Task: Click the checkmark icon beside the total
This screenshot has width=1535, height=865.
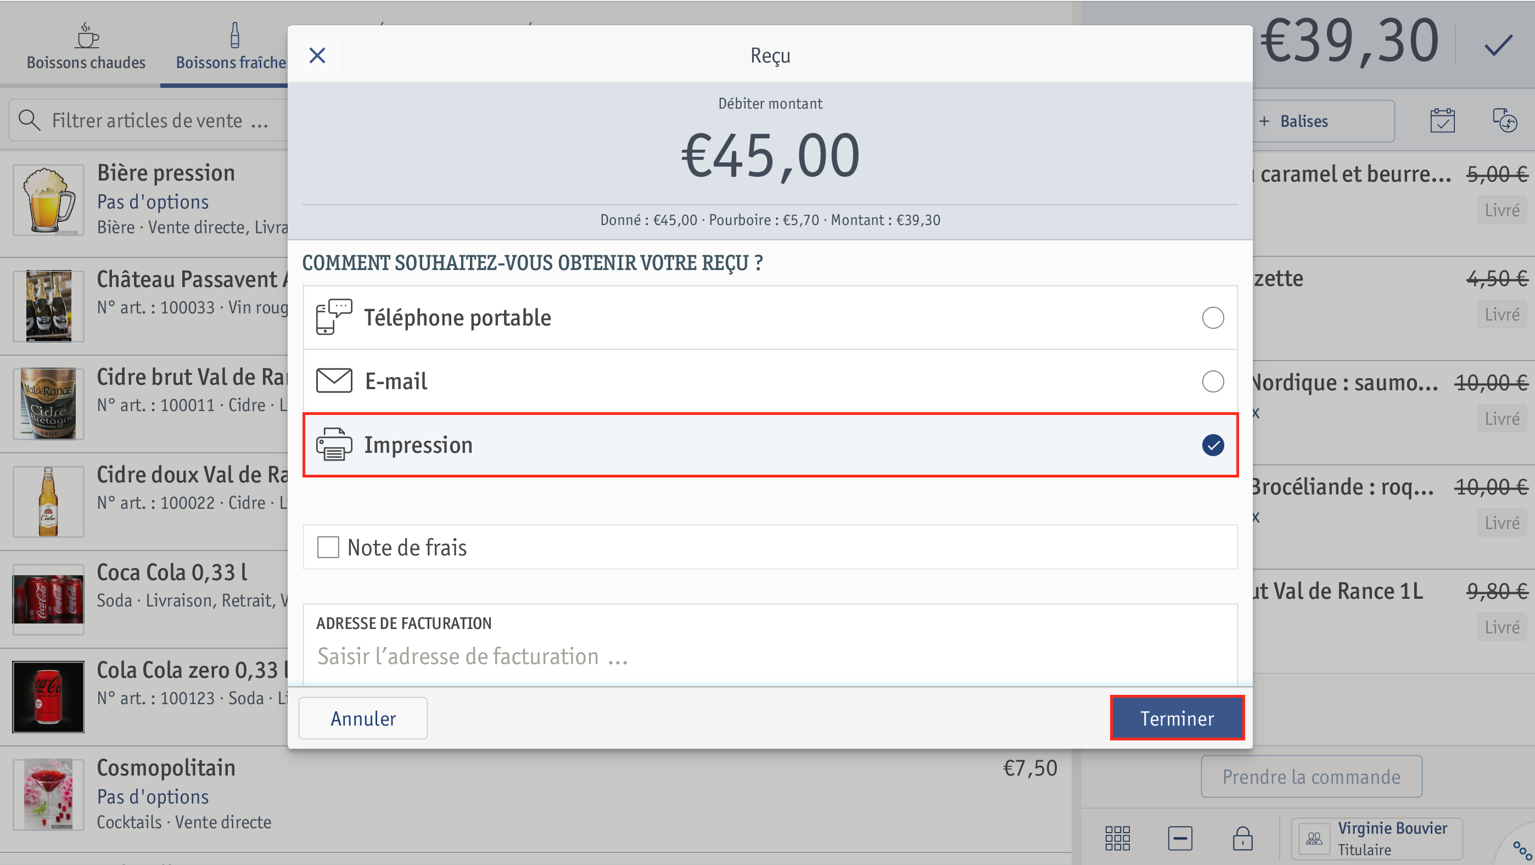Action: tap(1498, 45)
